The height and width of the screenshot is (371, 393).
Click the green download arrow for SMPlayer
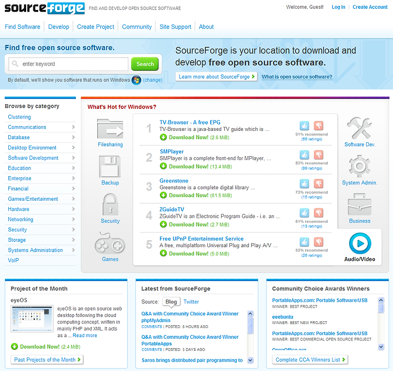pos(163,166)
